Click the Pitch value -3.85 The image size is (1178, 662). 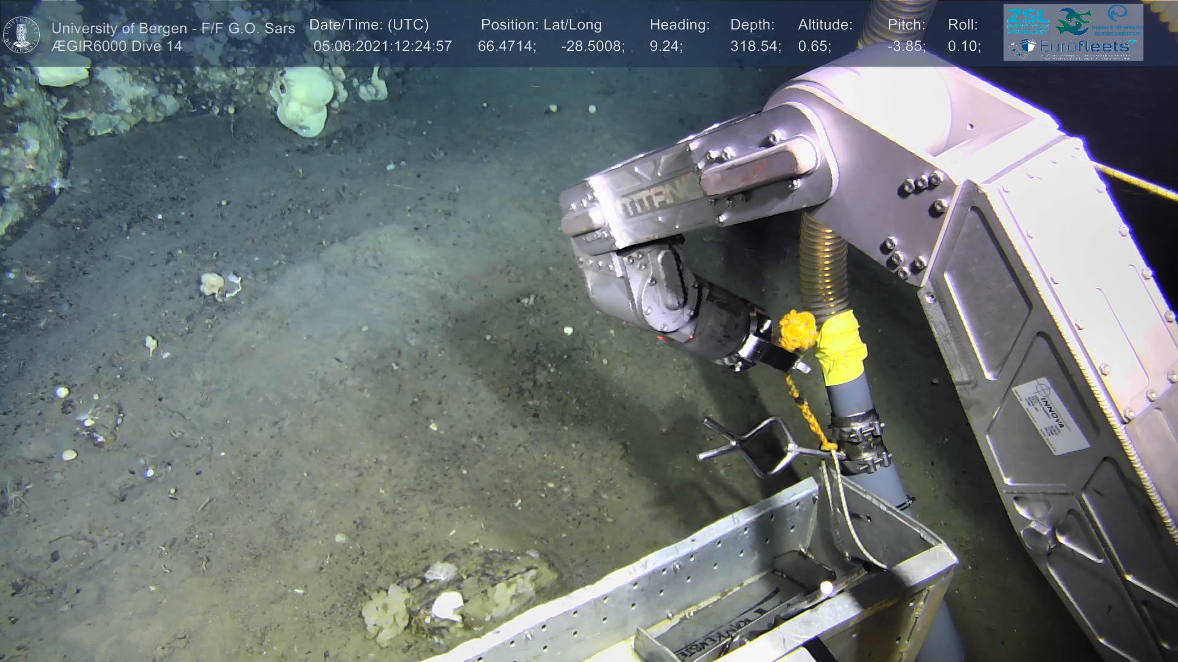[x=906, y=47]
